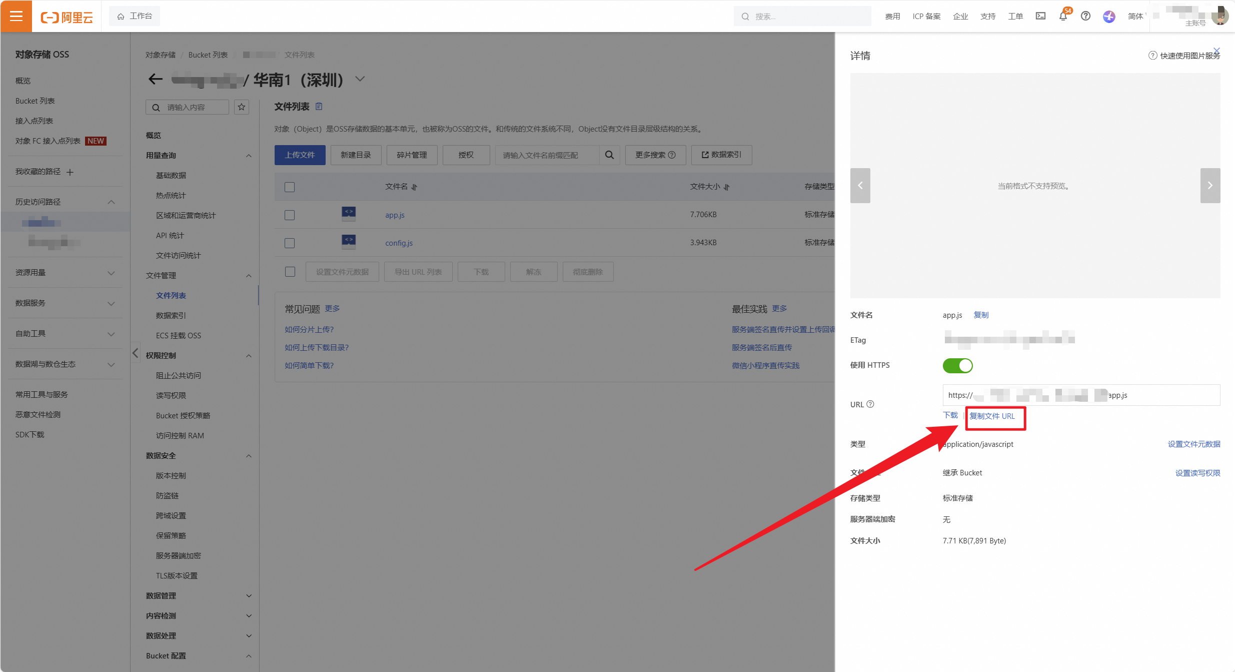The width and height of the screenshot is (1235, 672).
Task: Check the box for config.js
Action: [x=290, y=243]
